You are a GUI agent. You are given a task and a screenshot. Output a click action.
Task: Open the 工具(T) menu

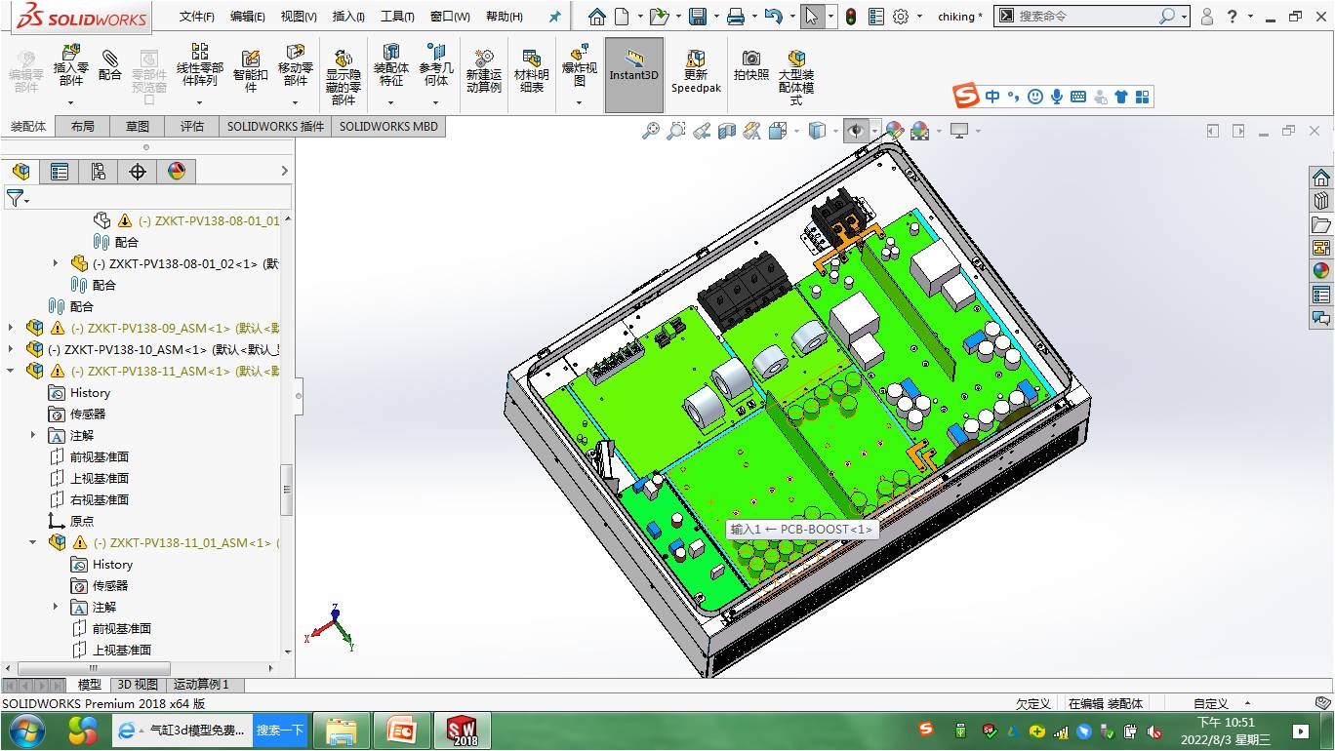point(397,17)
